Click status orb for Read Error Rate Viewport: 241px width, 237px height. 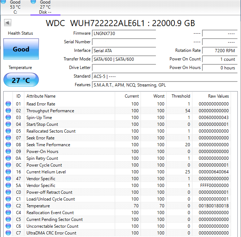pos(8,104)
